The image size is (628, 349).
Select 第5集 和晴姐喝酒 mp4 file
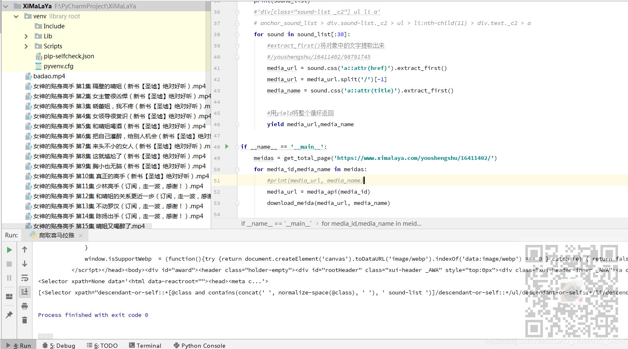pyautogui.click(x=119, y=126)
